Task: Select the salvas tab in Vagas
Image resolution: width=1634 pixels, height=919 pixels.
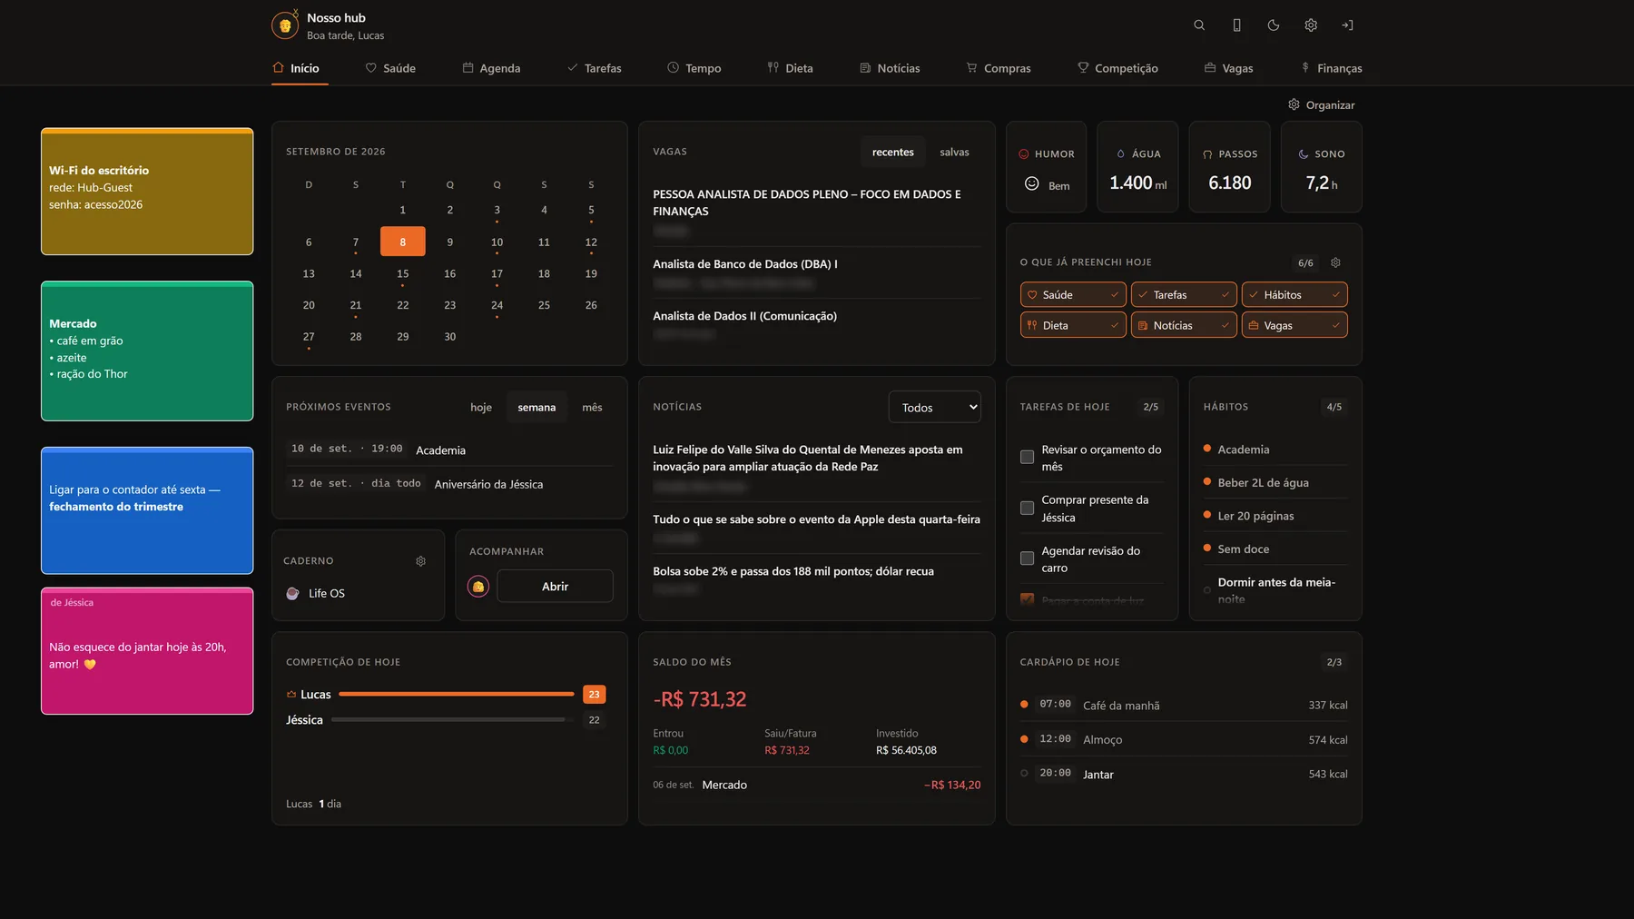Action: point(954,152)
